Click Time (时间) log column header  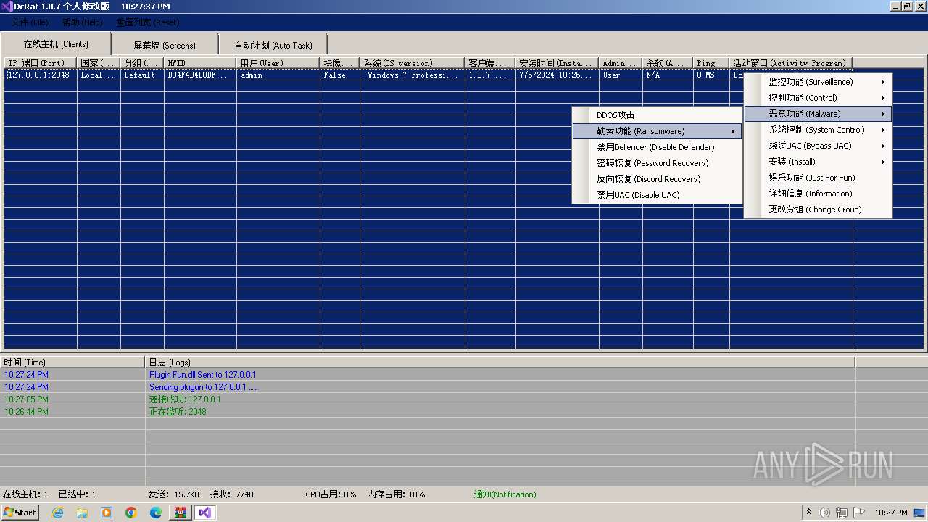coord(72,362)
